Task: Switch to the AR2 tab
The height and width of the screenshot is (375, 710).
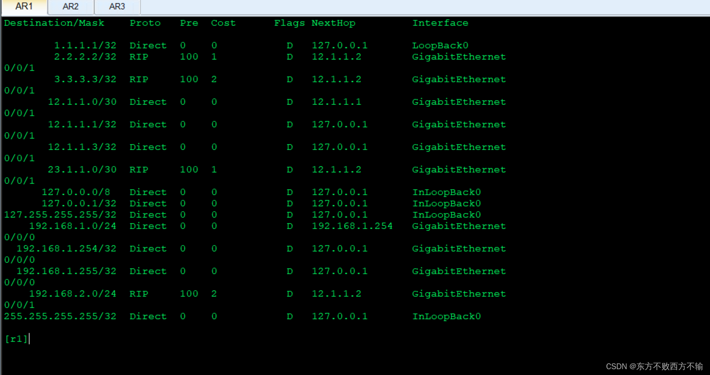Action: [70, 7]
